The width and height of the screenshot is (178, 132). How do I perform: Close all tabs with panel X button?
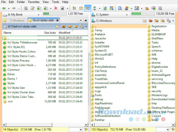[86, 20]
